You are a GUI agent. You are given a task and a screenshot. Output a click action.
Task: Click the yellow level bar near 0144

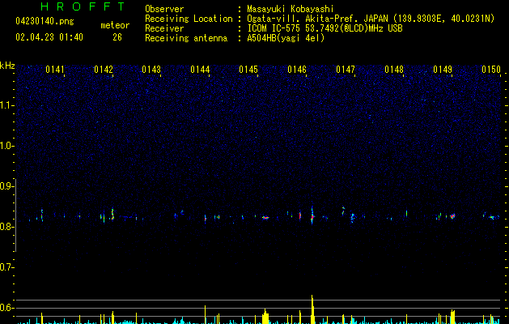coord(206,314)
